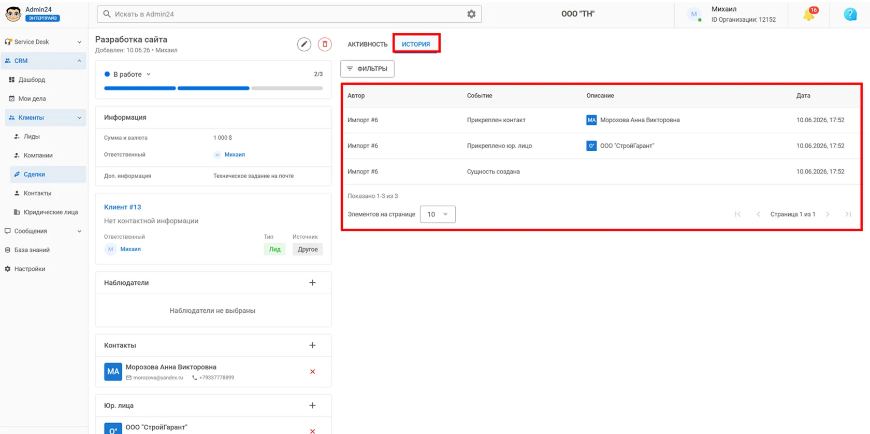Open Дашборд in the sidebar
The height and width of the screenshot is (434, 870).
pyautogui.click(x=32, y=80)
